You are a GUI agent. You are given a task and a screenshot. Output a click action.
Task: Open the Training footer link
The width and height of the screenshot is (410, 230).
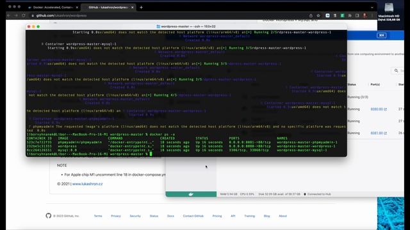[249, 216]
